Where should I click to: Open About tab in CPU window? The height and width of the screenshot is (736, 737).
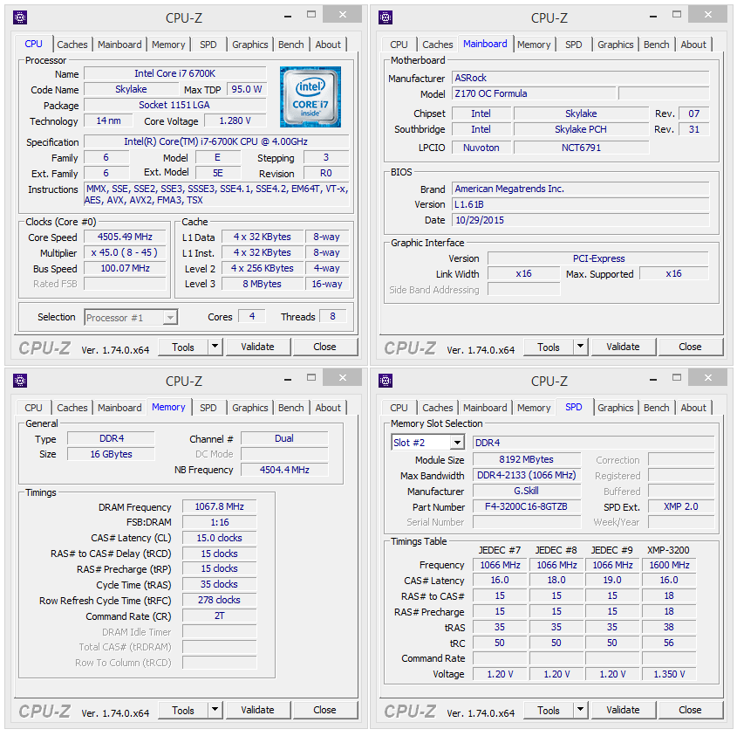(328, 45)
